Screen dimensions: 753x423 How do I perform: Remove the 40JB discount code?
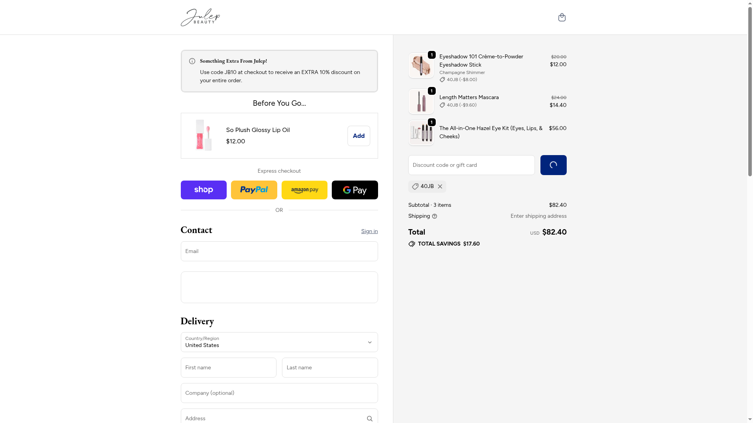click(x=440, y=187)
